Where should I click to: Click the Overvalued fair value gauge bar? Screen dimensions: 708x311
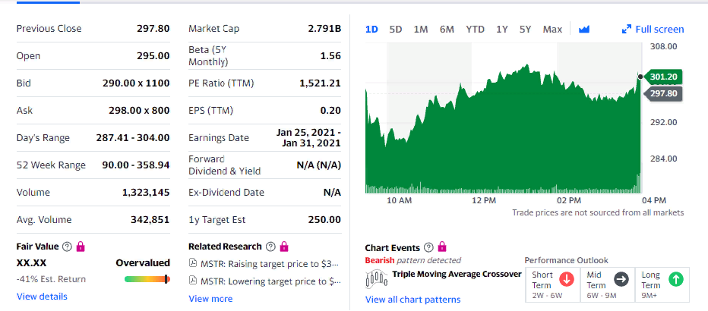147,279
